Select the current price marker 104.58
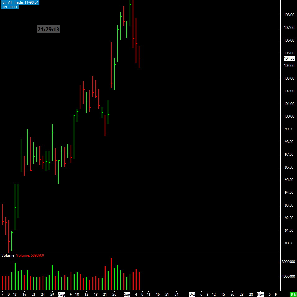This screenshot has width=297, height=297. 289,58
